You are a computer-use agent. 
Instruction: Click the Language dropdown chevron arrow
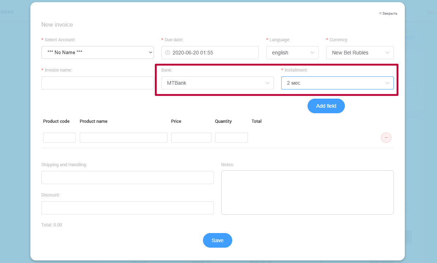click(x=313, y=53)
